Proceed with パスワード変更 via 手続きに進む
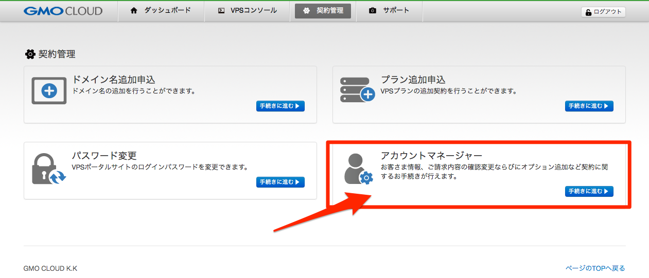Viewport: 649px width, 278px height. tap(280, 182)
